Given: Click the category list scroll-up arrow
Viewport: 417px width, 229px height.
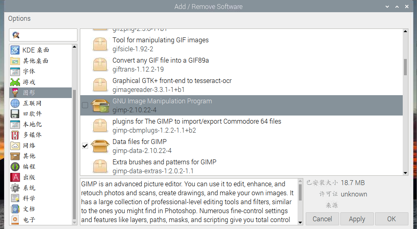Looking at the screenshot, I should point(75,47).
